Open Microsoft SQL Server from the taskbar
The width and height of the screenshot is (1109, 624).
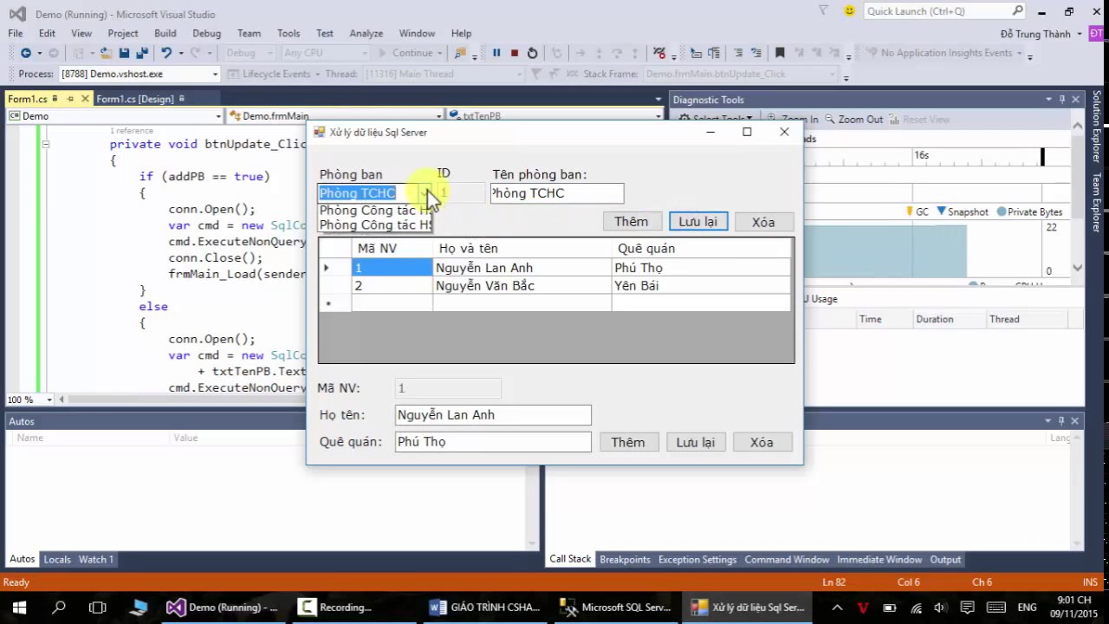tap(616, 608)
